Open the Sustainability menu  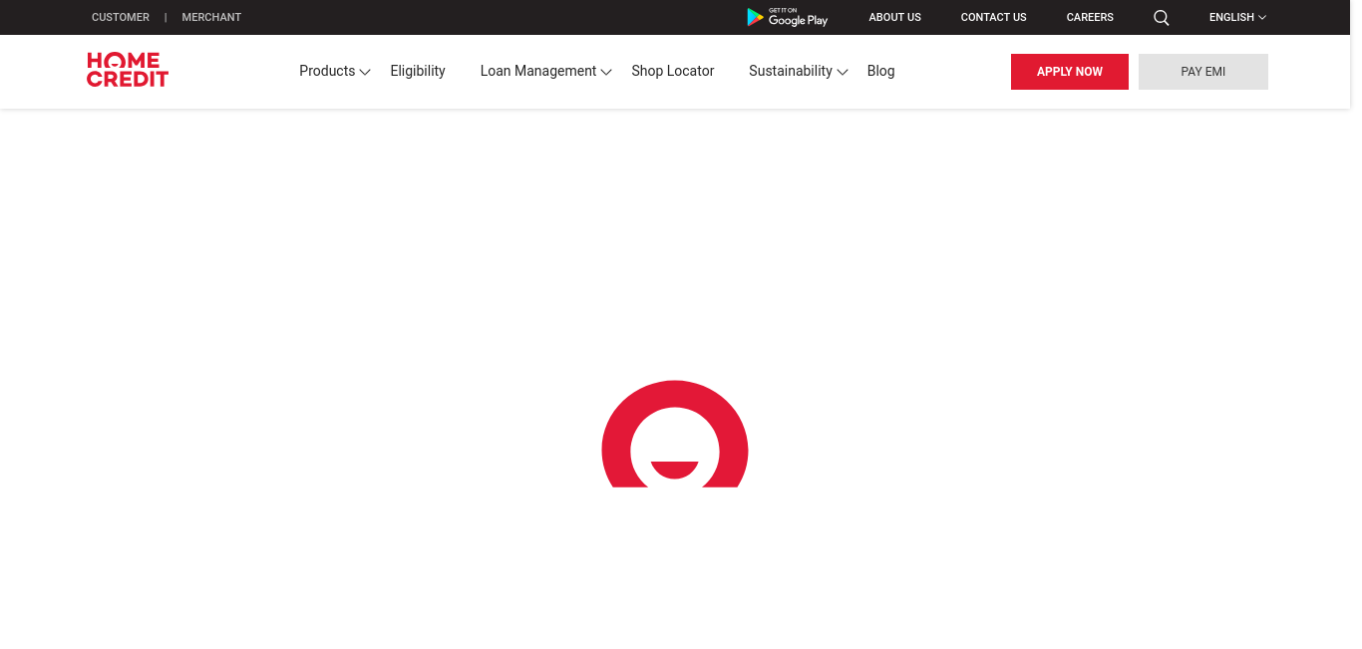pyautogui.click(x=791, y=71)
